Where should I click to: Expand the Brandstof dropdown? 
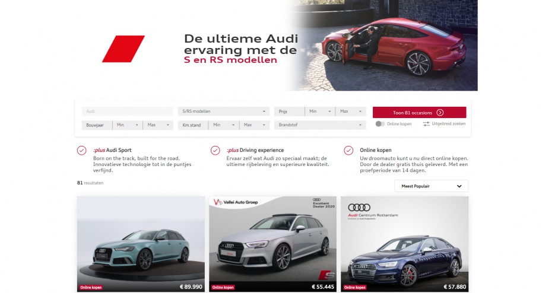[x=320, y=125]
